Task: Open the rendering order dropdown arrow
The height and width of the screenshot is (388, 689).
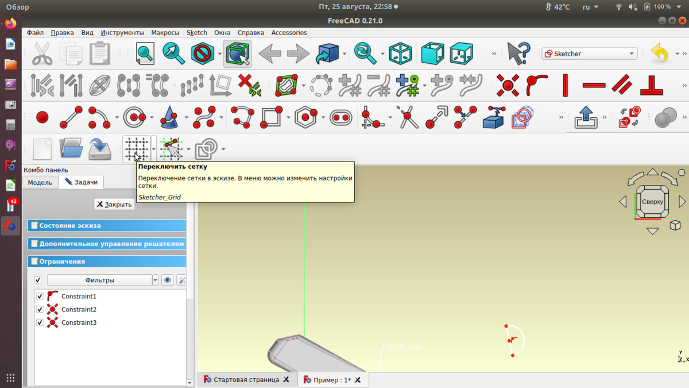Action: coord(223,149)
